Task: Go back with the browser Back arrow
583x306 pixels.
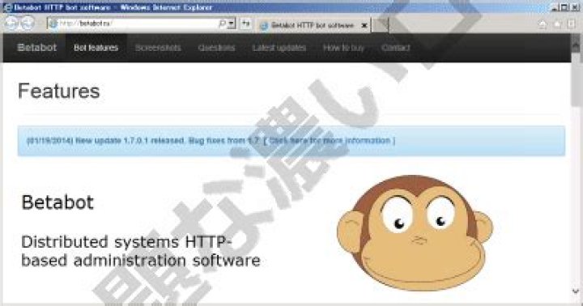Action: click(x=11, y=23)
